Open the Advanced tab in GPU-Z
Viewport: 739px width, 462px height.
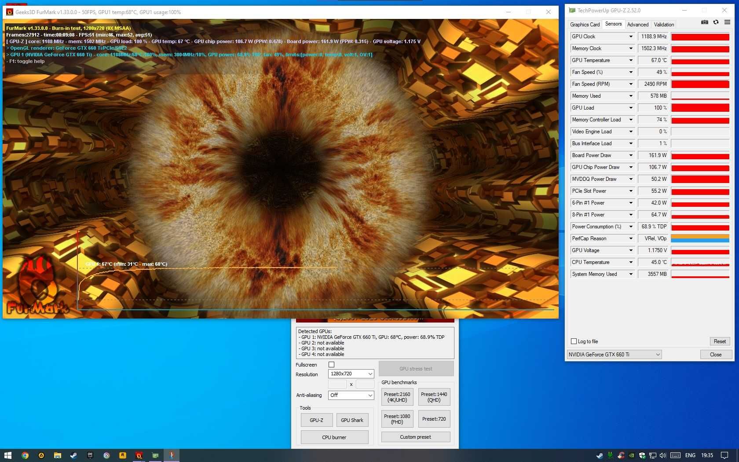(x=638, y=25)
